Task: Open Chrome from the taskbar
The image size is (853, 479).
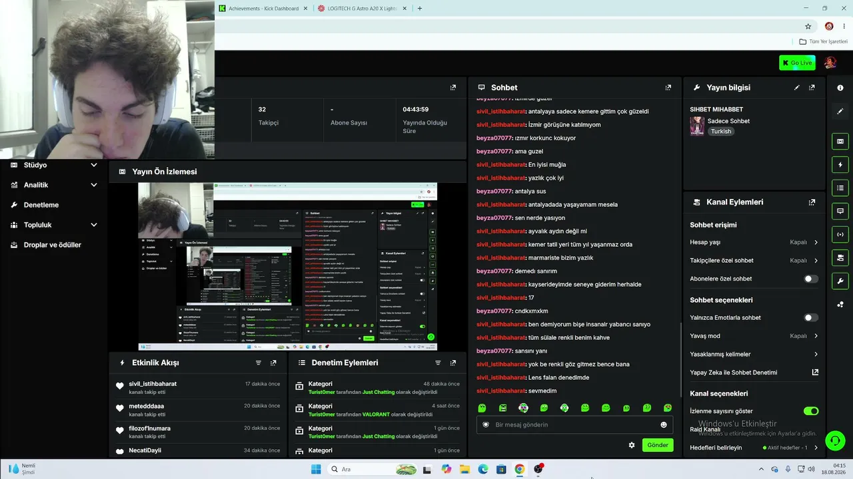Action: [x=519, y=469]
